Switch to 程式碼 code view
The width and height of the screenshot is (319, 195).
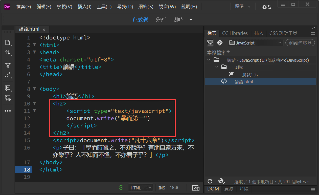[141, 20]
